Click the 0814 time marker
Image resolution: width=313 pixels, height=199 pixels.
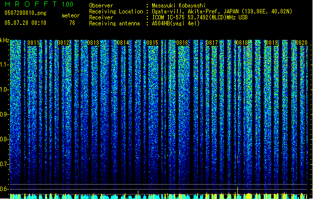(x=123, y=43)
